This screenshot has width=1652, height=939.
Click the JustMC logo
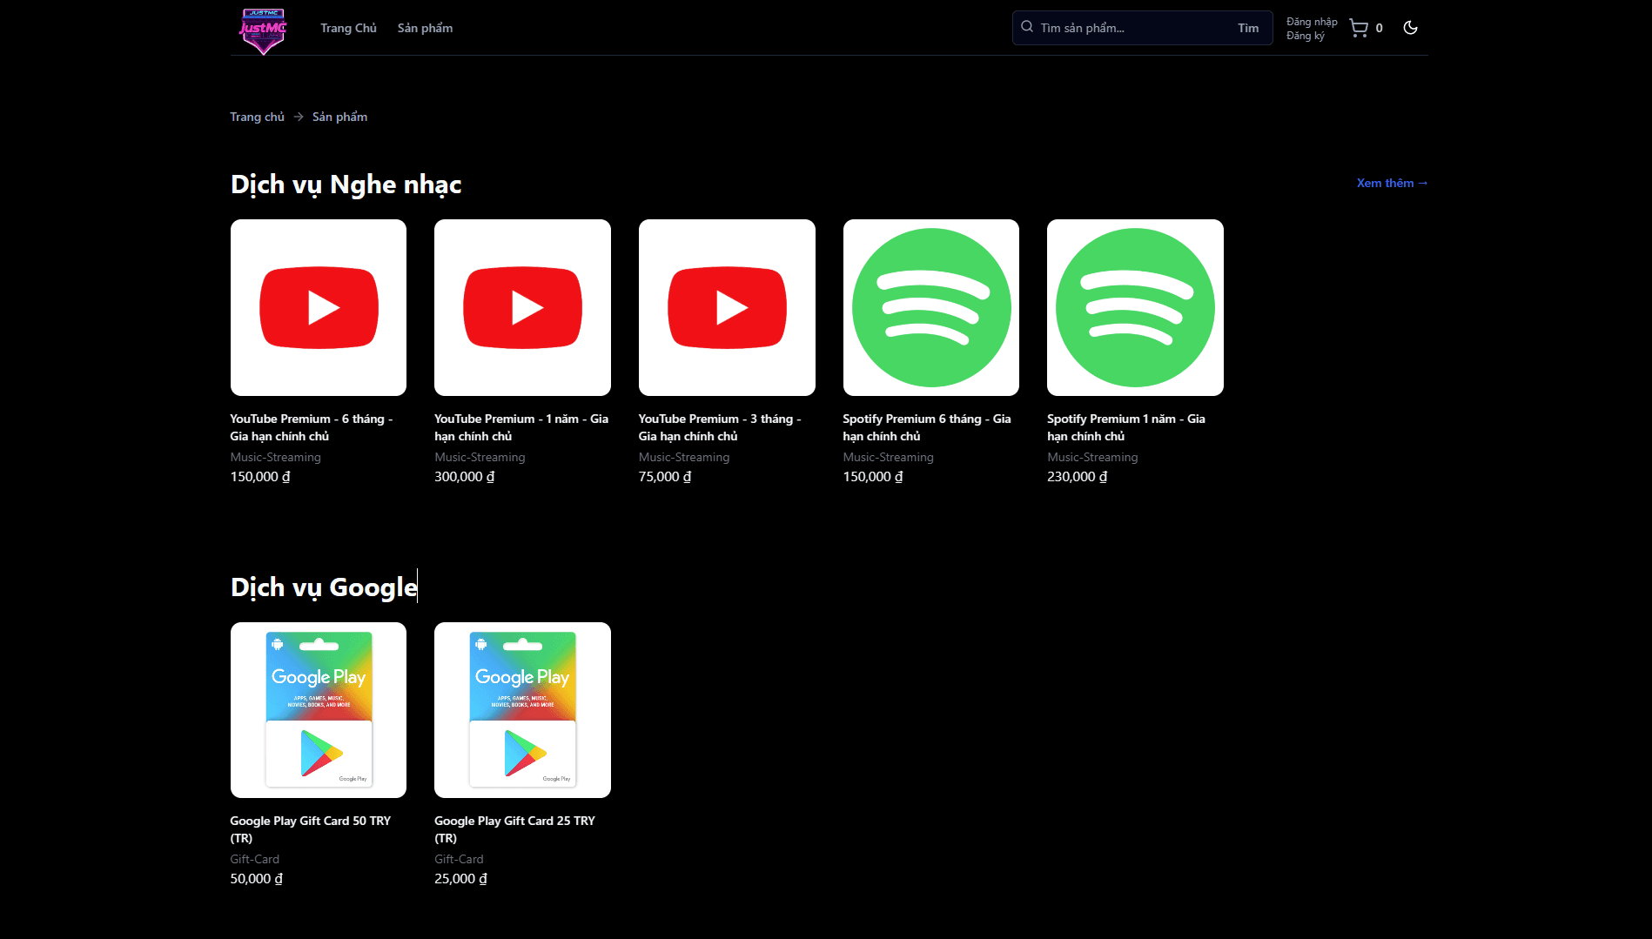coord(263,30)
